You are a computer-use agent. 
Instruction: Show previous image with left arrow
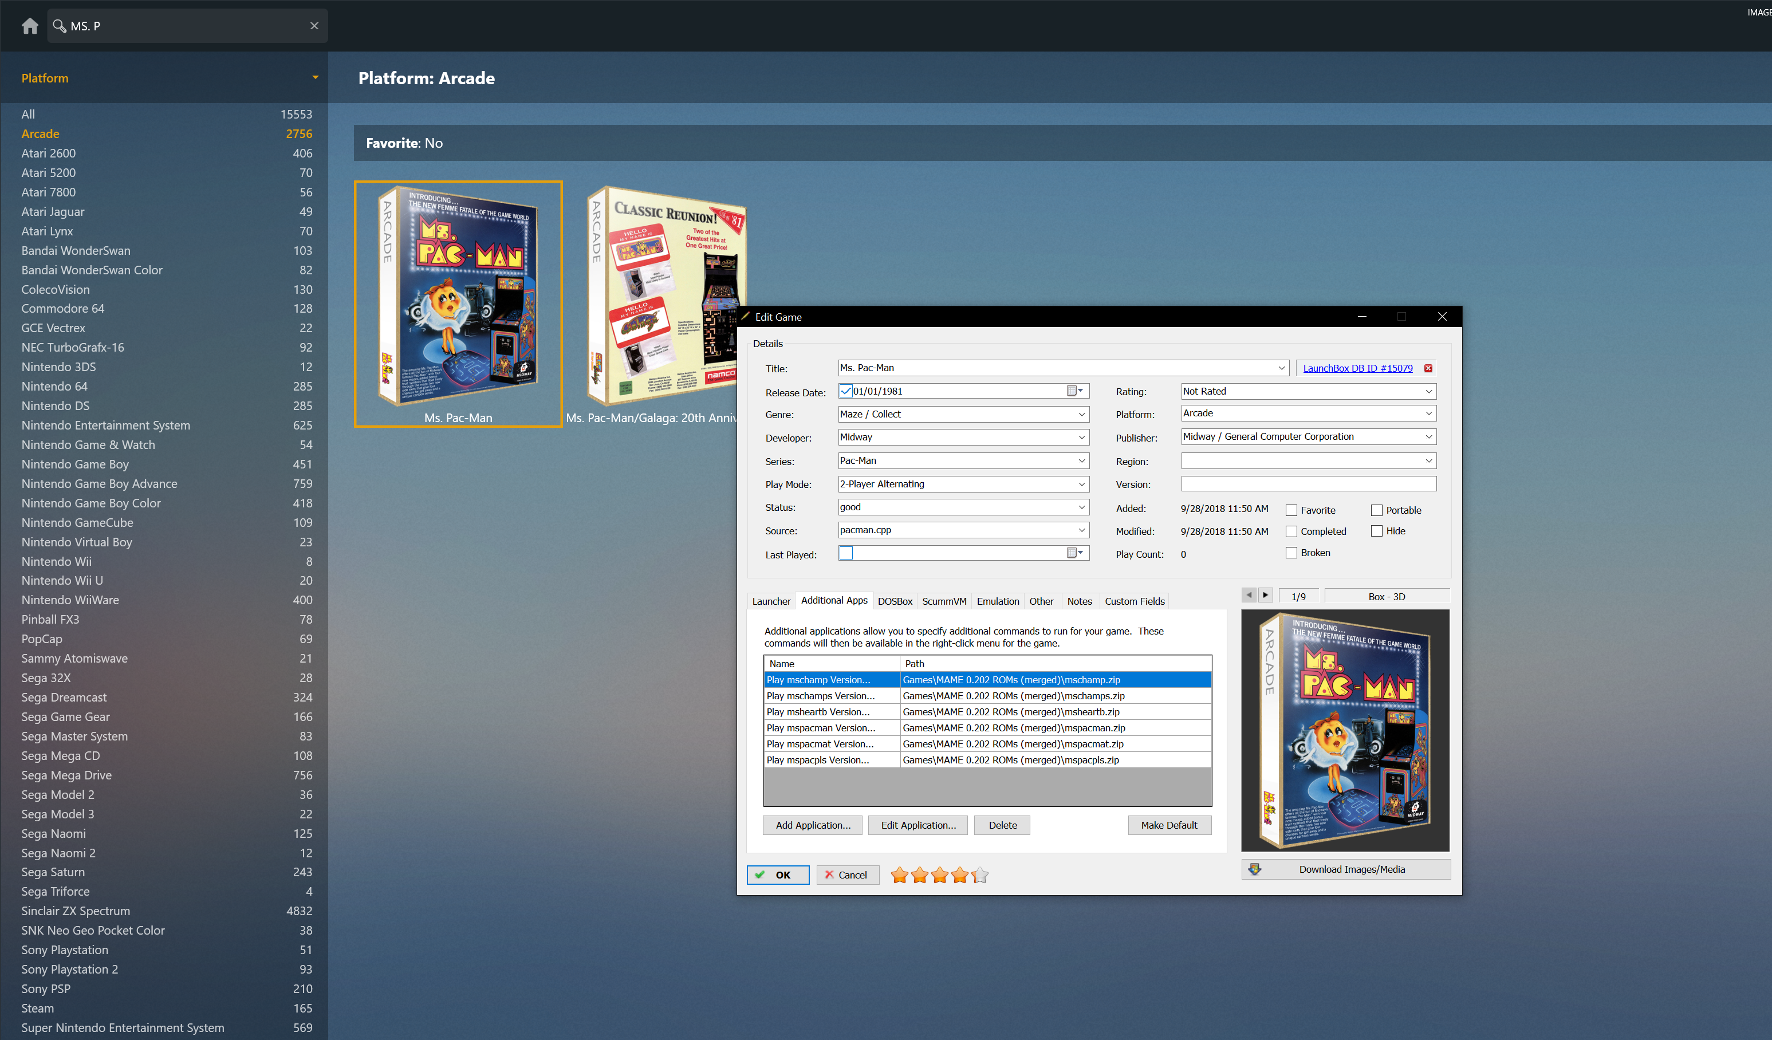pyautogui.click(x=1249, y=596)
